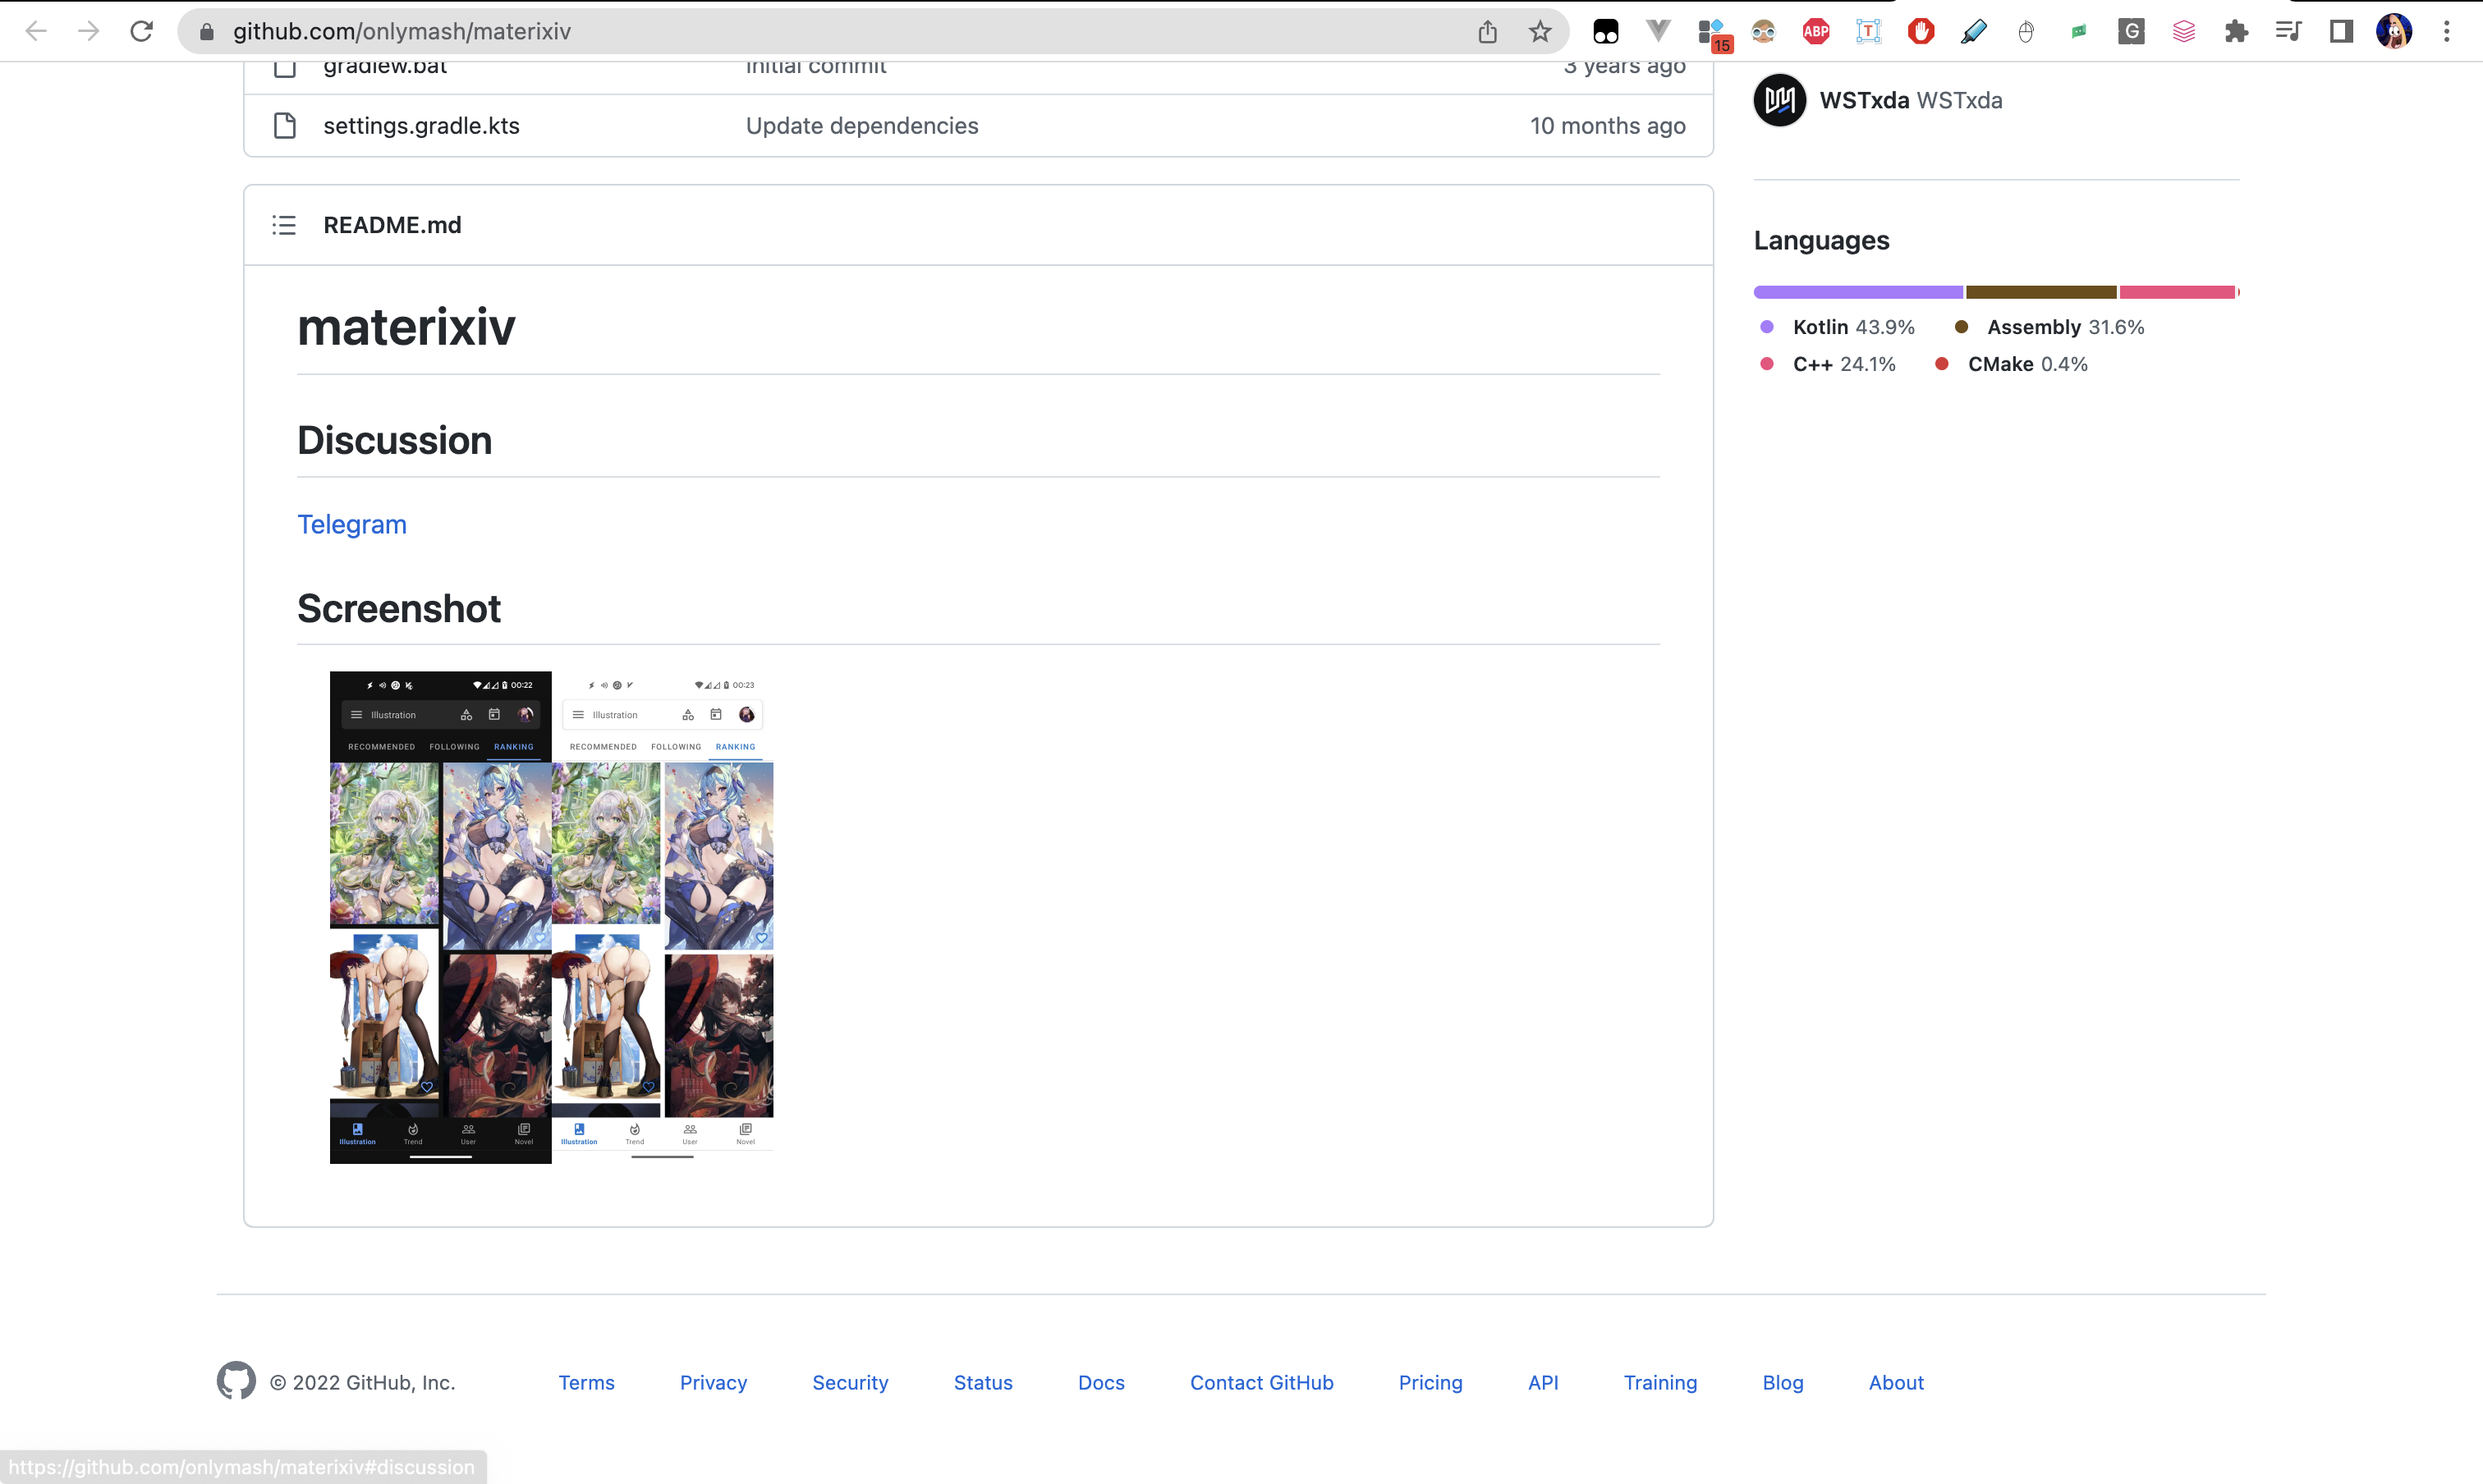Visit the Pricing link in the footer
The image size is (2483, 1484).
click(x=1430, y=1382)
